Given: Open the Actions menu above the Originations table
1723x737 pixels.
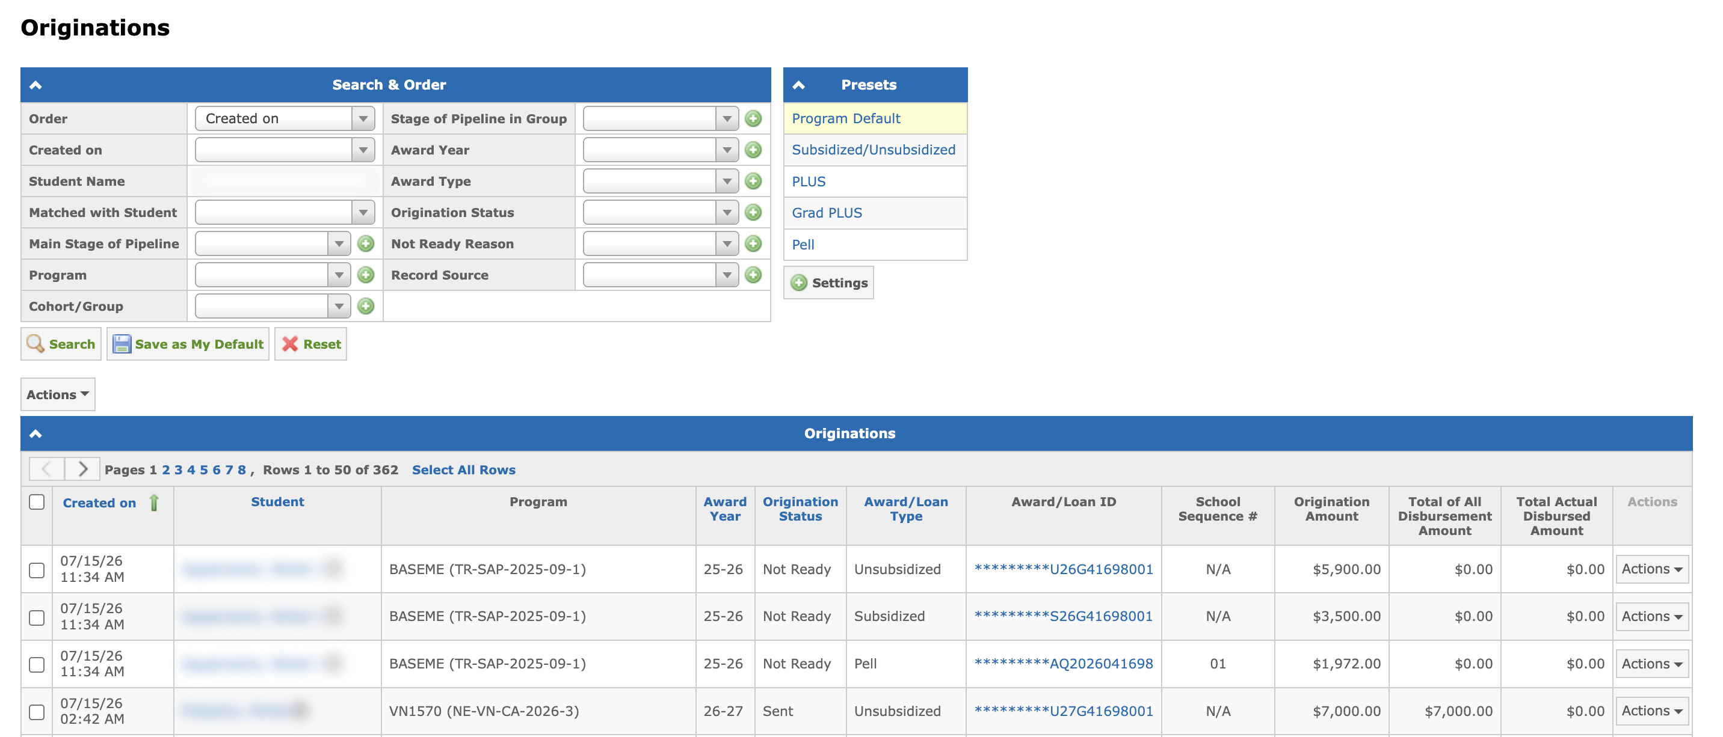Looking at the screenshot, I should 58,394.
